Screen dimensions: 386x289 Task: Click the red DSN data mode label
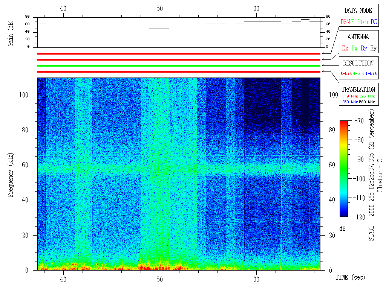[345, 22]
